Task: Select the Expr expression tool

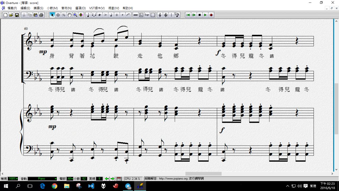Action: (x=147, y=15)
